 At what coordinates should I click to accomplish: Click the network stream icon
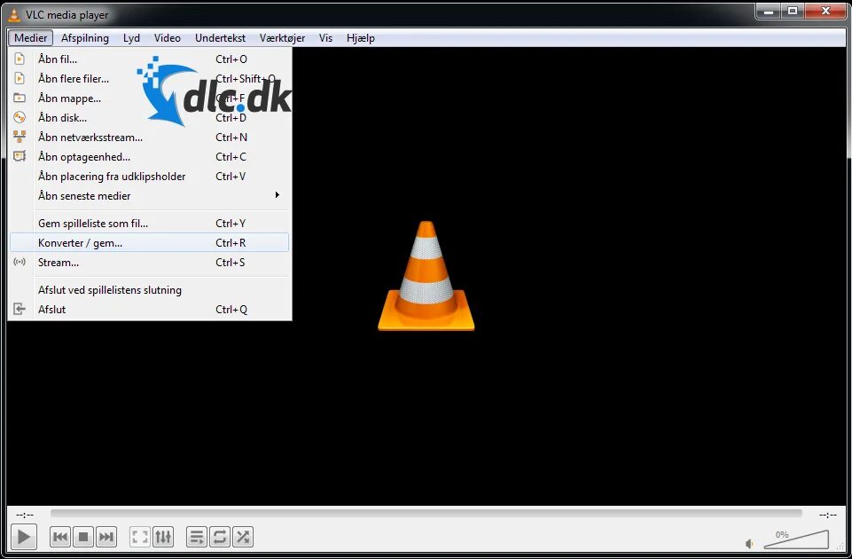[20, 137]
